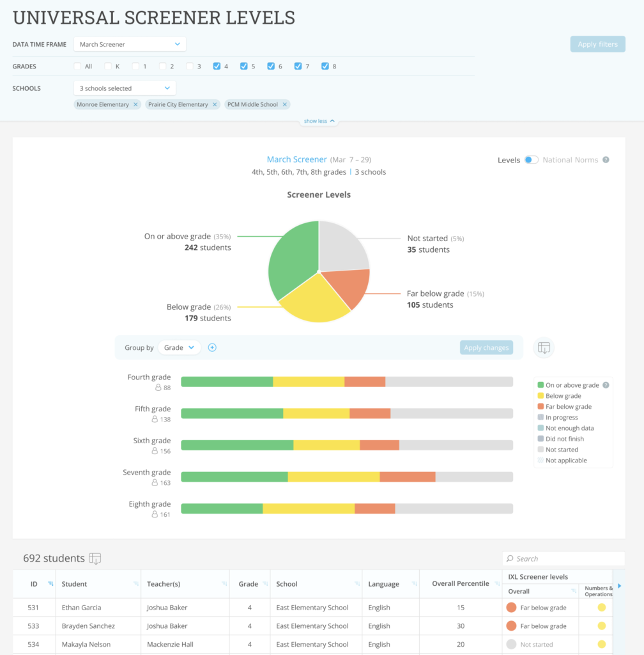Export the 692 students table
This screenshot has width=644, height=655.
(95, 558)
